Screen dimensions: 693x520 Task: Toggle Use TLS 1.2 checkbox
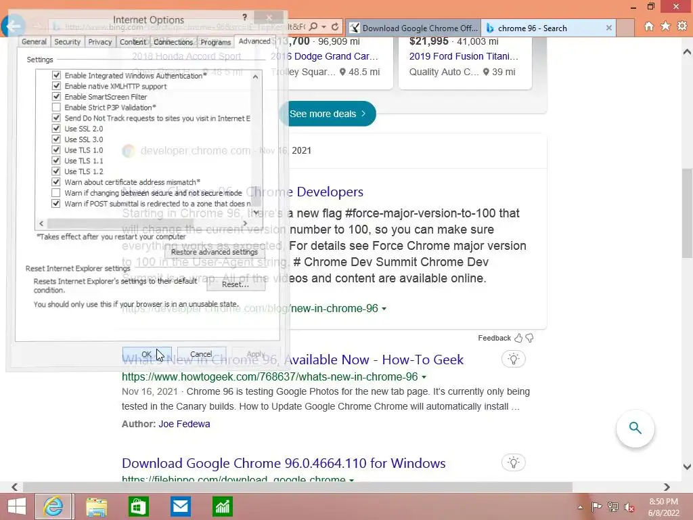click(56, 171)
